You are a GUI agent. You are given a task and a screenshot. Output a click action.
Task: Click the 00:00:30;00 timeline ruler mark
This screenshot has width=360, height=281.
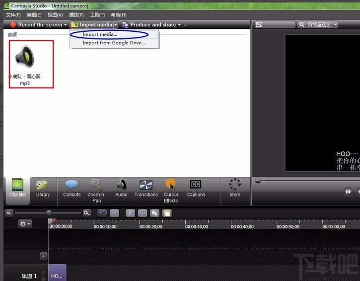[197, 226]
